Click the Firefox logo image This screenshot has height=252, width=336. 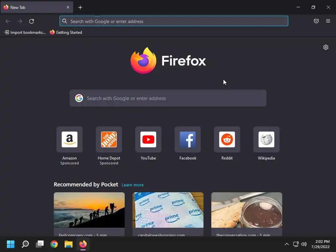[143, 60]
